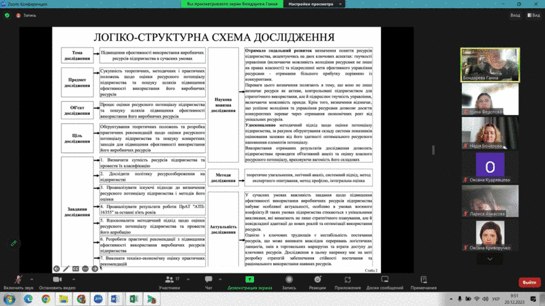Show hidden tray icons arrow

click(x=451, y=299)
